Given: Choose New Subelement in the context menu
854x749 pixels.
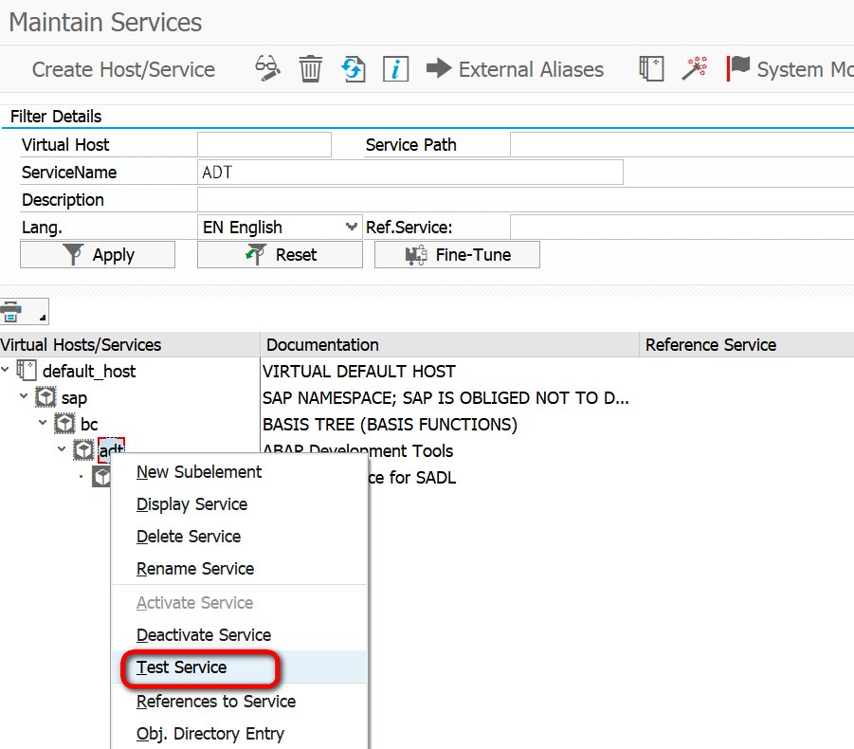Looking at the screenshot, I should [x=198, y=471].
